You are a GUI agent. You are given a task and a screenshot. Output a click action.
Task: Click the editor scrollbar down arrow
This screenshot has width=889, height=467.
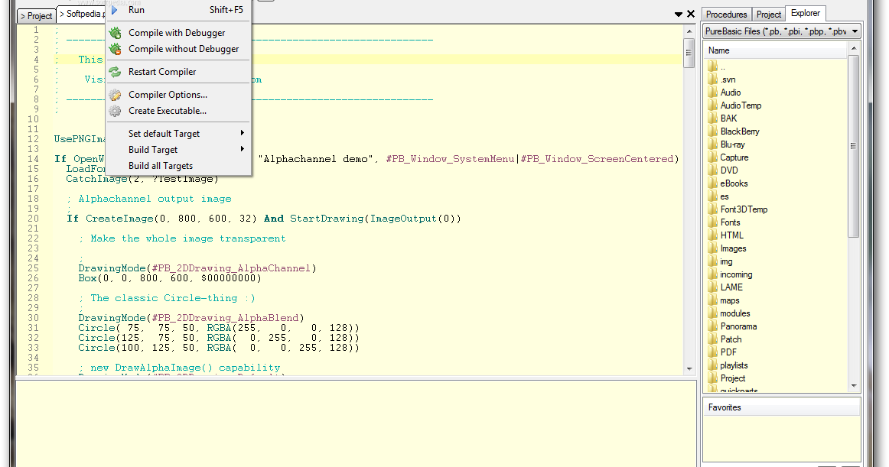pyautogui.click(x=689, y=368)
